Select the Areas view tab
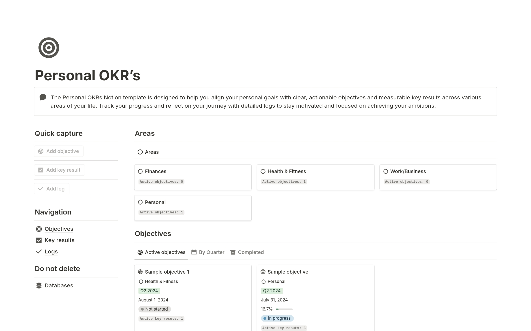This screenshot has height=331, width=531. [x=148, y=152]
